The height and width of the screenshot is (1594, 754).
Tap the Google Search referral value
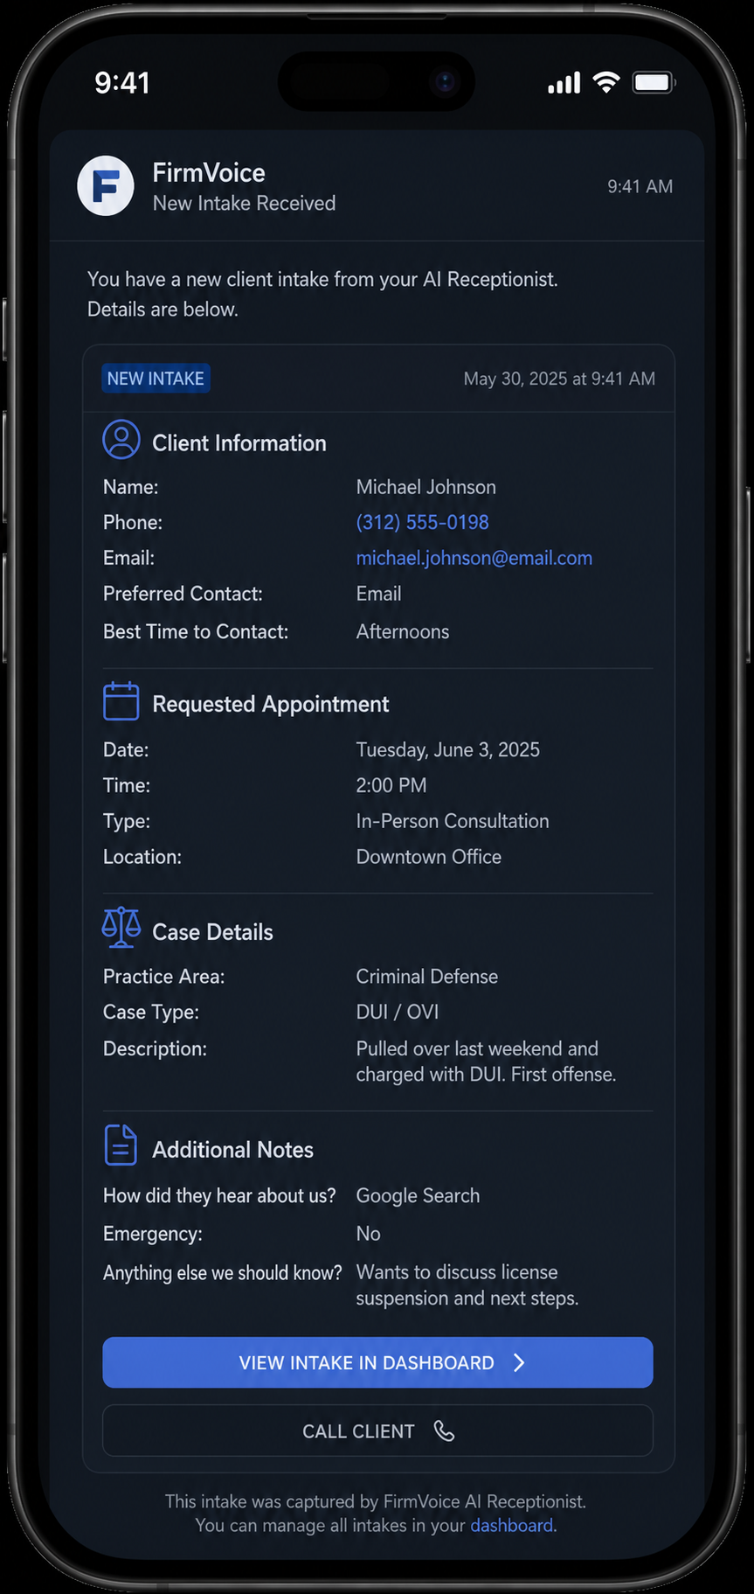419,1195
